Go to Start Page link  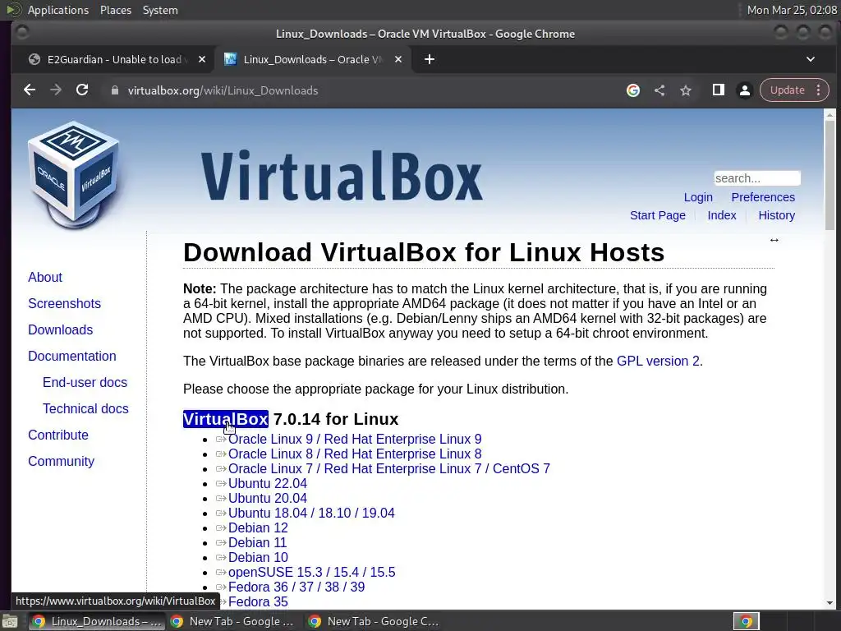658,215
